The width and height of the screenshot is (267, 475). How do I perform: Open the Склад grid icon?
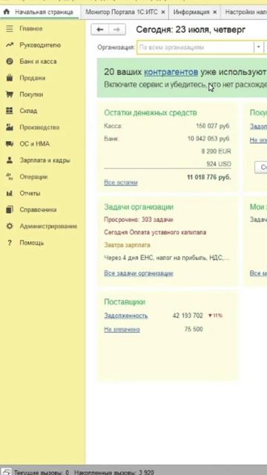coord(10,111)
